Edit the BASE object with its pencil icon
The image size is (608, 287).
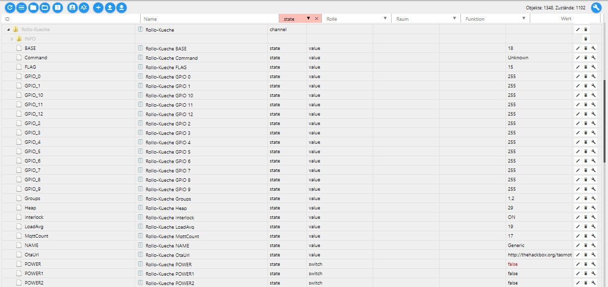(577, 48)
